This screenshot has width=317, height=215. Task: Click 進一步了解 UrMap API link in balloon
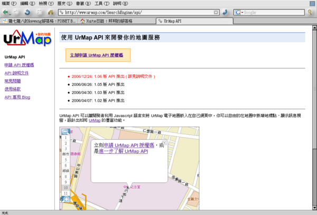pyautogui.click(x=123, y=151)
